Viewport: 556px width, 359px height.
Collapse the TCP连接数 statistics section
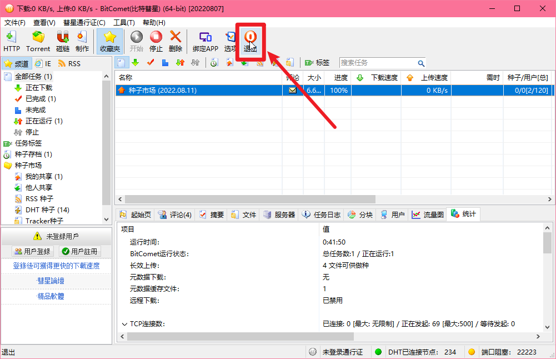coord(125,324)
